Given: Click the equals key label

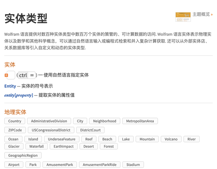Looking at the screenshot, I should coord(32,75).
